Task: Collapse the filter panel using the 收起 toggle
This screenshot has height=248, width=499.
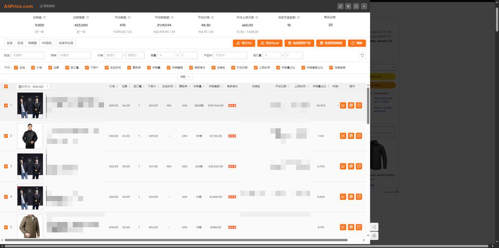Action: [185, 77]
